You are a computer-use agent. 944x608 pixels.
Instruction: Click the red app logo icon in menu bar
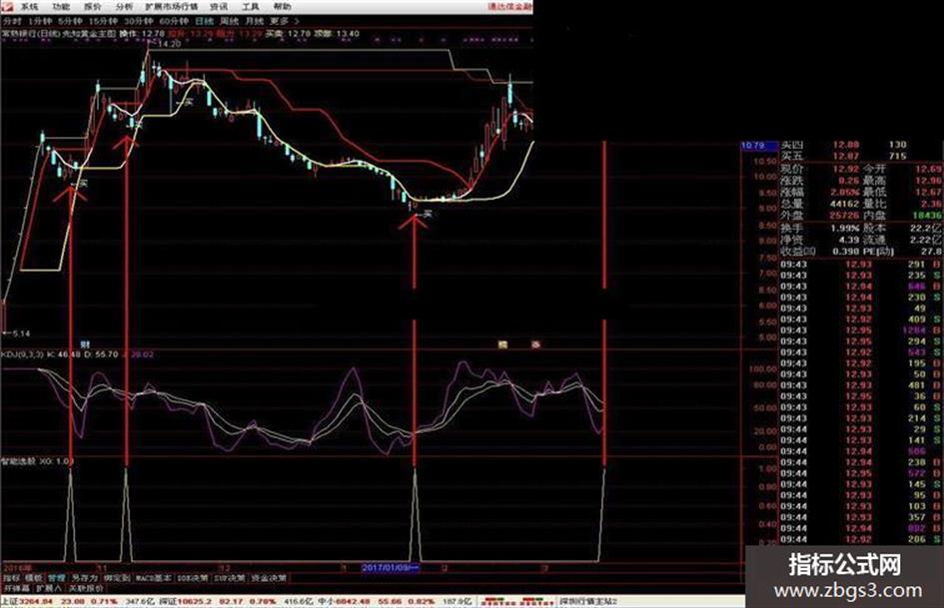tap(7, 7)
